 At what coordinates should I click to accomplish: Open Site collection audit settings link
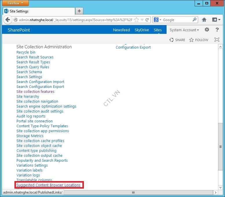coord(40,111)
